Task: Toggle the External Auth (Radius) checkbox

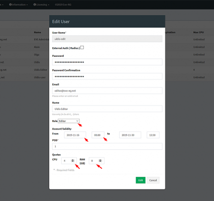Action: click(82, 48)
